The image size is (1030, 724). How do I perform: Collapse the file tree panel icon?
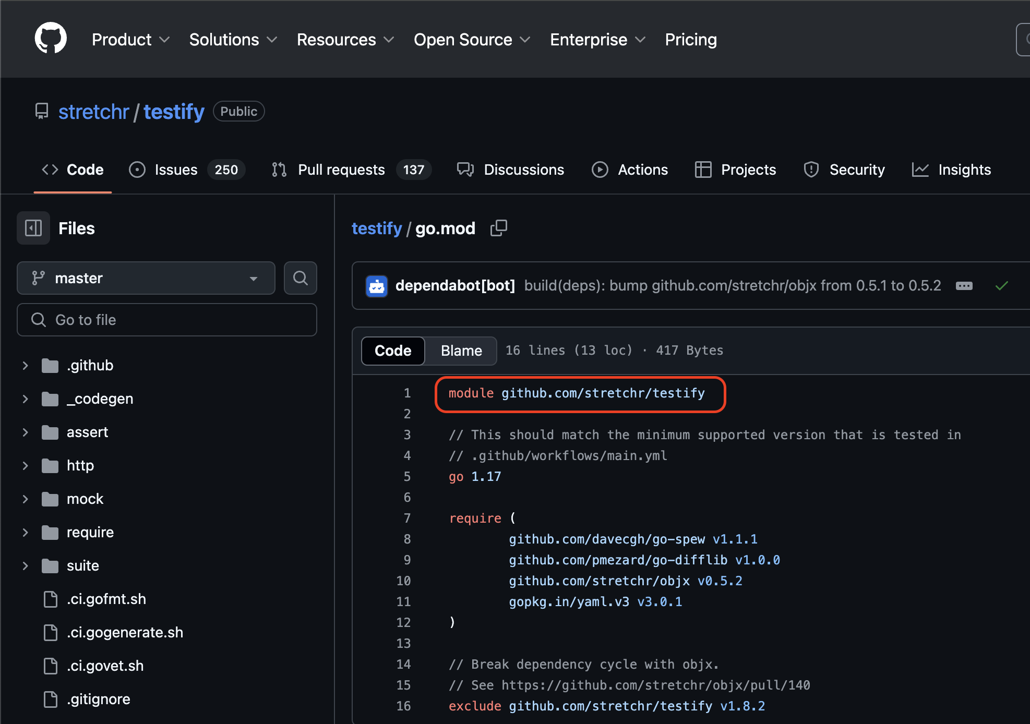33,228
